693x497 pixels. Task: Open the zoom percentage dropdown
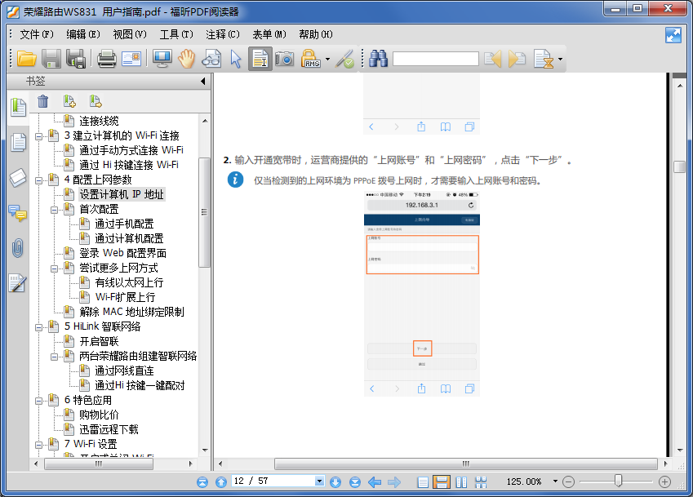(x=555, y=481)
